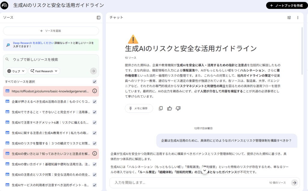The width and height of the screenshot is (308, 191).
Task: Click the down chevron above the chat input
Action: click(x=204, y=170)
